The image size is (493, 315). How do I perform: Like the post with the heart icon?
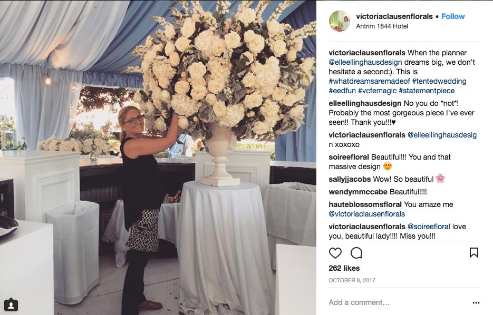coord(335,253)
